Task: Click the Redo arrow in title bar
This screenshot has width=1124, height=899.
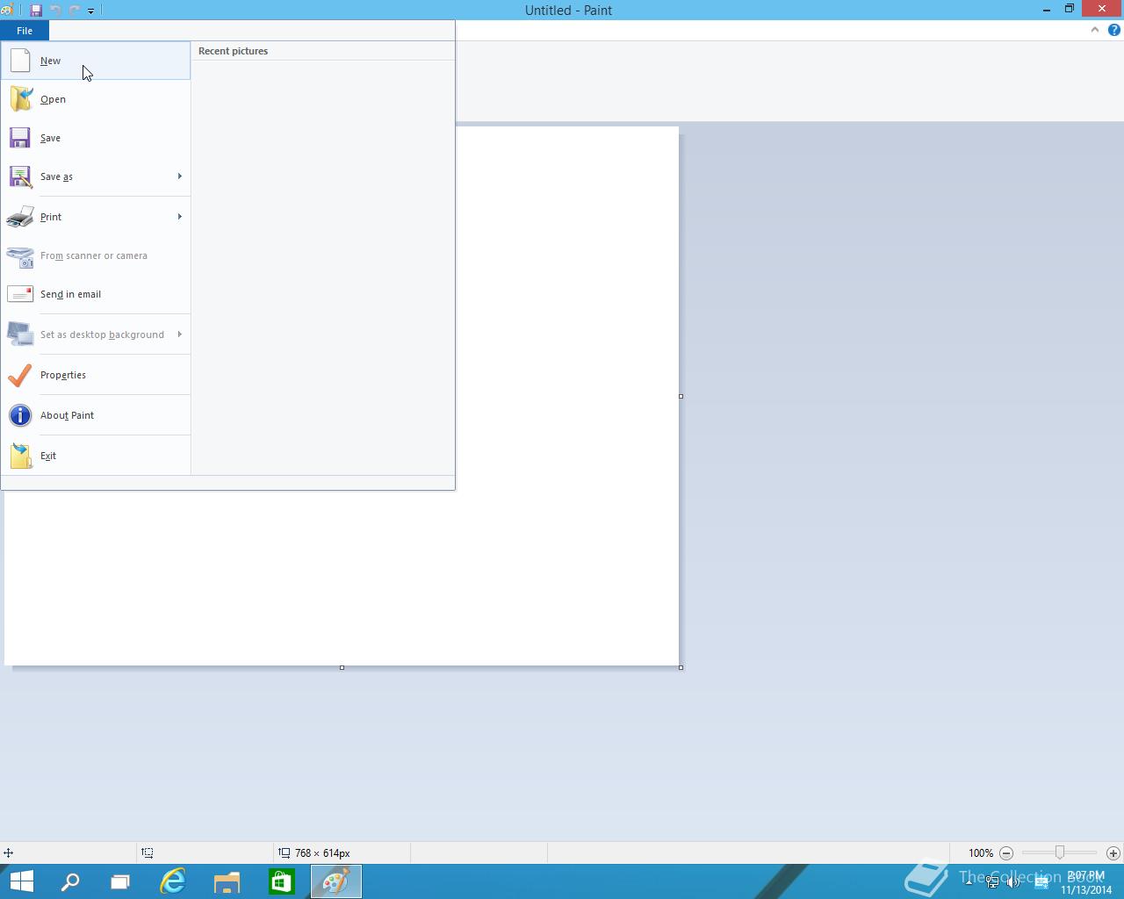Action: coord(74,11)
